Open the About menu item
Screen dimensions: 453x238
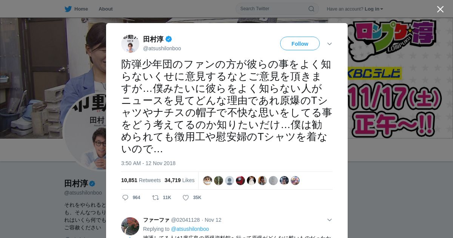tap(106, 9)
